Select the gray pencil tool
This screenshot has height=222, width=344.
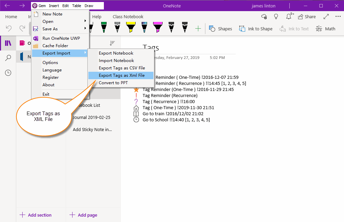click(x=117, y=27)
